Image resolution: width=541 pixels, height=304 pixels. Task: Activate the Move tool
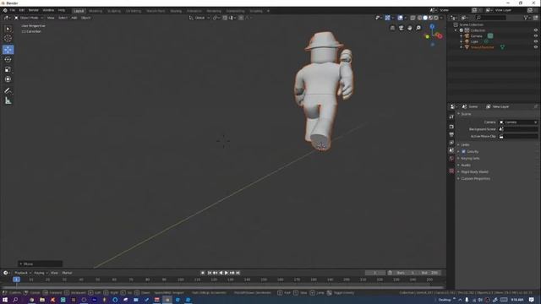click(8, 50)
